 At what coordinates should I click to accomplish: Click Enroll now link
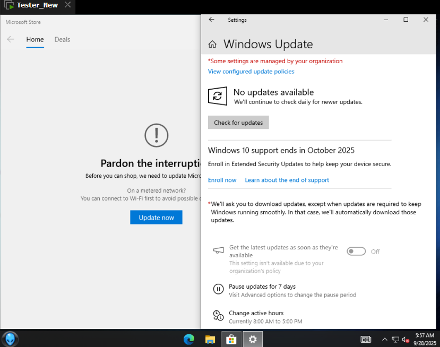[x=222, y=180]
